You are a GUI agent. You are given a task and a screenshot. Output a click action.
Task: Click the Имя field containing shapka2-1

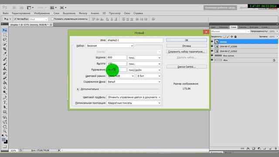135,40
